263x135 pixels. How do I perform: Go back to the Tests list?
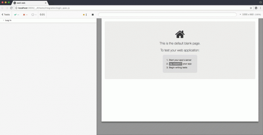[6, 15]
